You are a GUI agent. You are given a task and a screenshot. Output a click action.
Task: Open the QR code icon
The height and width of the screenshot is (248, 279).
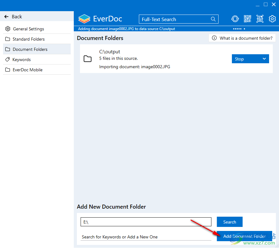247,19
